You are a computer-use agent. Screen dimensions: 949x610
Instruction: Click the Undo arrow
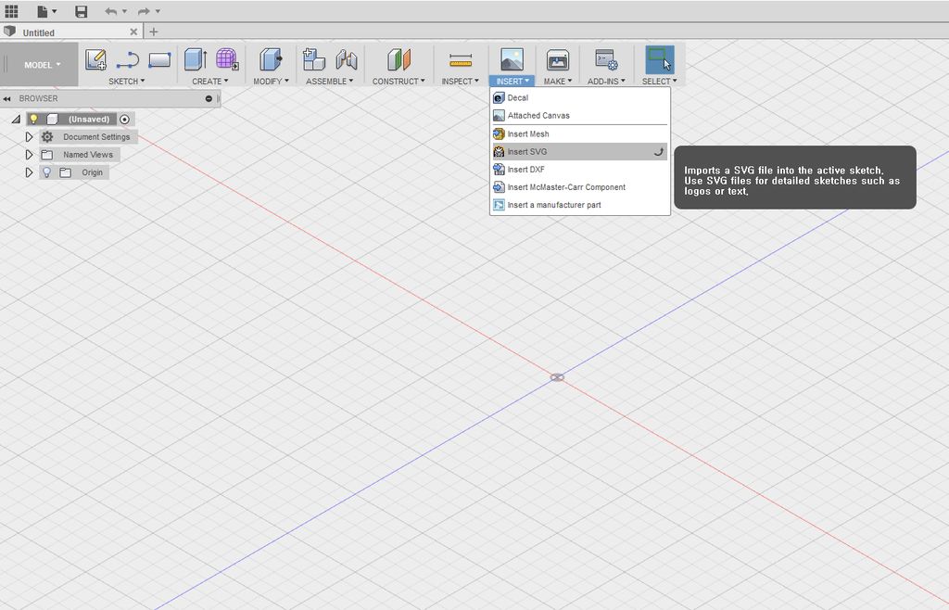pyautogui.click(x=111, y=11)
